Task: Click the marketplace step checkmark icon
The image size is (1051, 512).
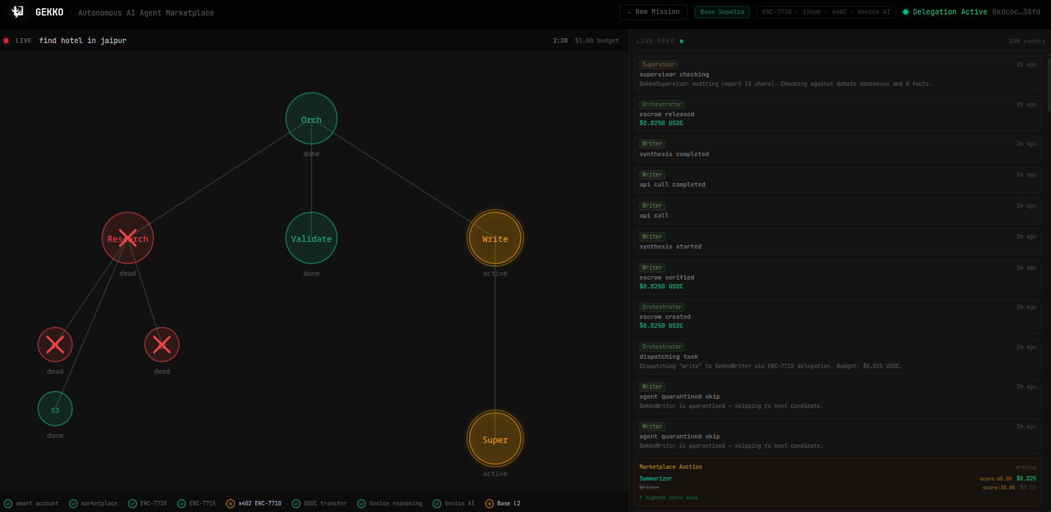Action: pyautogui.click(x=73, y=503)
